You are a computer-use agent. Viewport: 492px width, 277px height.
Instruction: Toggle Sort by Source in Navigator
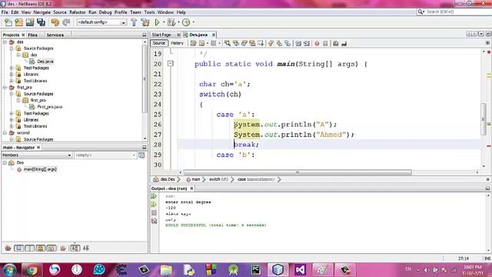click(85, 248)
